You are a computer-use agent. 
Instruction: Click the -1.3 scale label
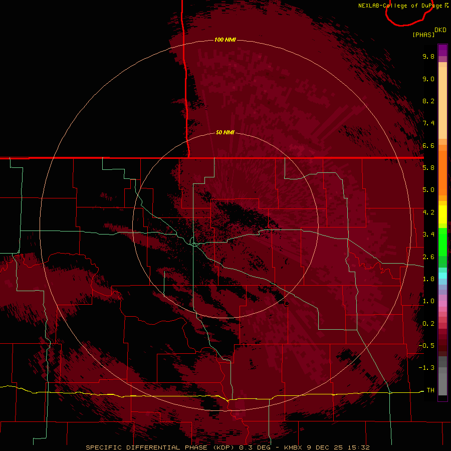(426, 368)
